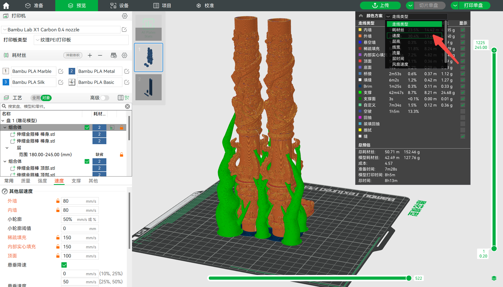The width and height of the screenshot is (503, 287).
Task: Click the horizontal move progress slider handle
Action: click(x=409, y=278)
